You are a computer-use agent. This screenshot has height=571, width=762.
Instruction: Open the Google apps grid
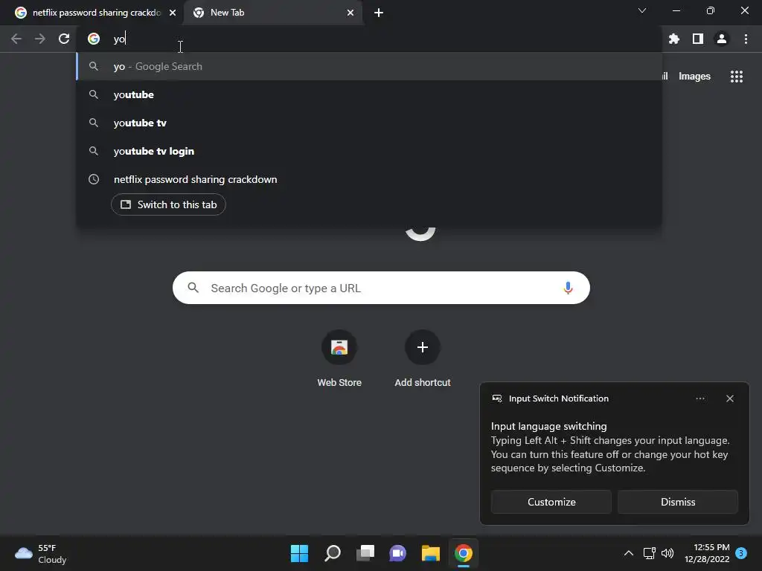pyautogui.click(x=737, y=77)
